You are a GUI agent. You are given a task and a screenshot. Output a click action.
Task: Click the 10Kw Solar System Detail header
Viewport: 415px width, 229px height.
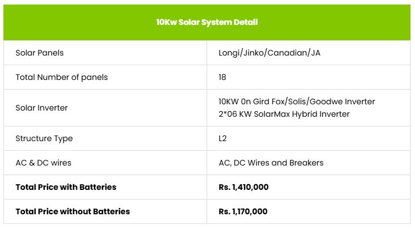tap(207, 22)
